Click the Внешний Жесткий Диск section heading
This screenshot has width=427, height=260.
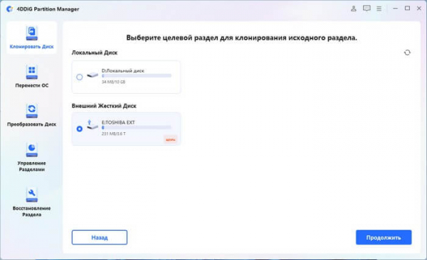[104, 106]
